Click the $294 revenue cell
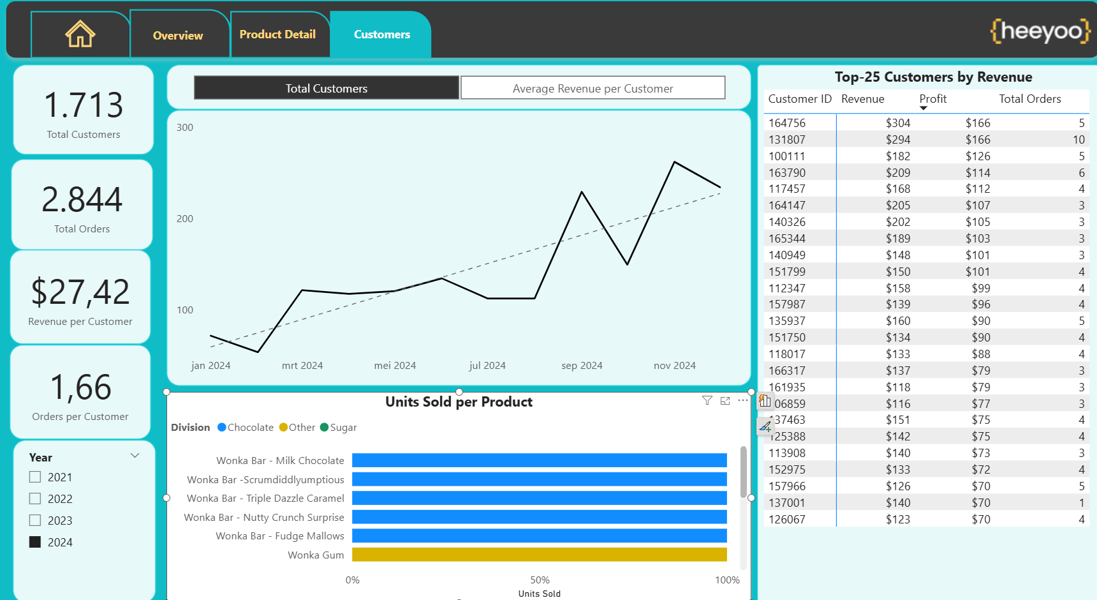 898,139
